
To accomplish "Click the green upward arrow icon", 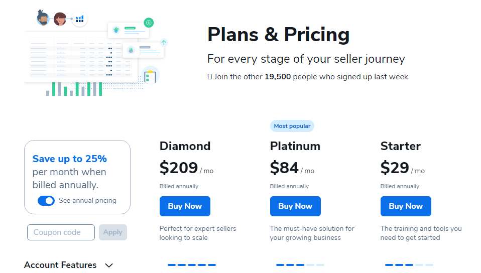I will [164, 43].
